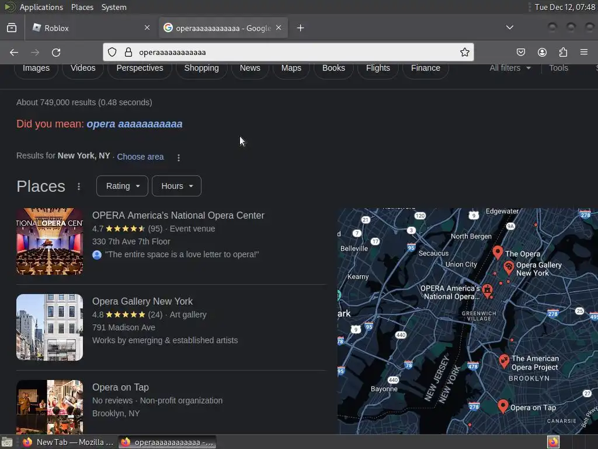Open the Firefox hamburger menu

[x=584, y=52]
